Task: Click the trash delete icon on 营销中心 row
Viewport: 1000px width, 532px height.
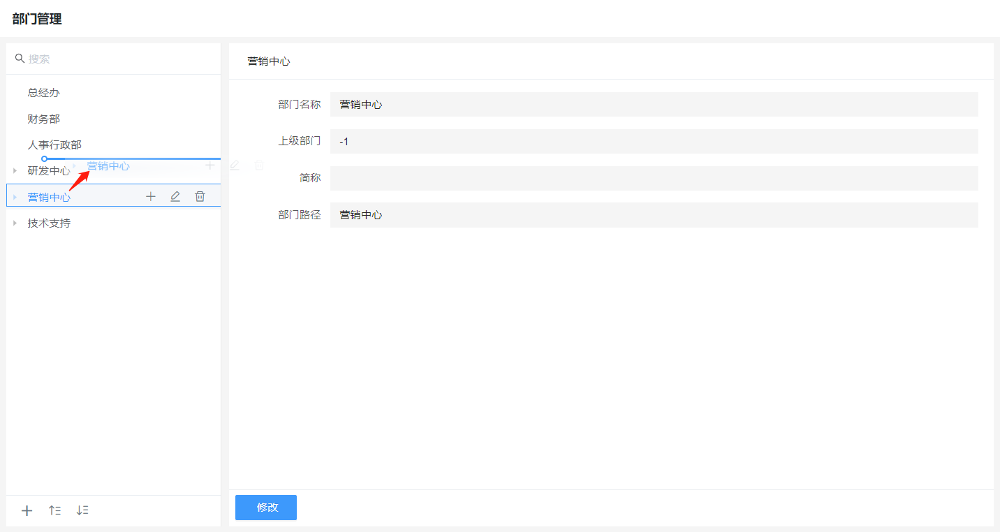Action: coord(200,197)
